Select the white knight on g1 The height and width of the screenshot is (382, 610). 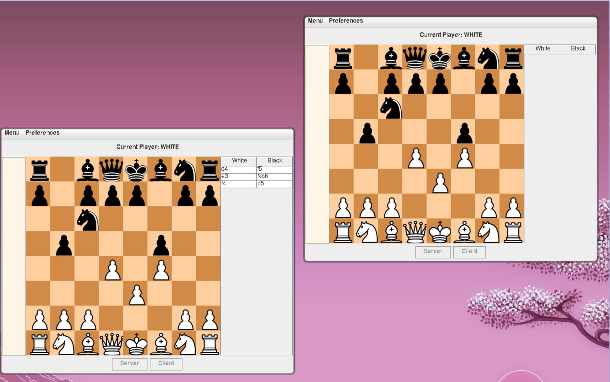[x=186, y=343]
